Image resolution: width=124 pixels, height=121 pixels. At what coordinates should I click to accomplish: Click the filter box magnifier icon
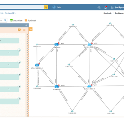point(5,20)
